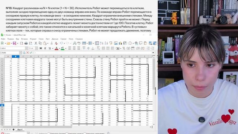
Task: Click the Function Wizard fx icon
Action: pos(24,52)
